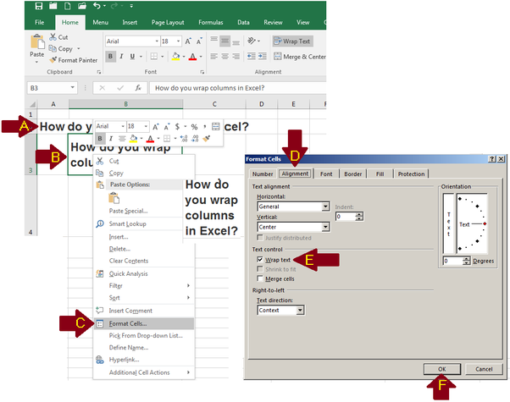
Task: Click Cancel in the Format Cells dialog
Action: coord(484,369)
